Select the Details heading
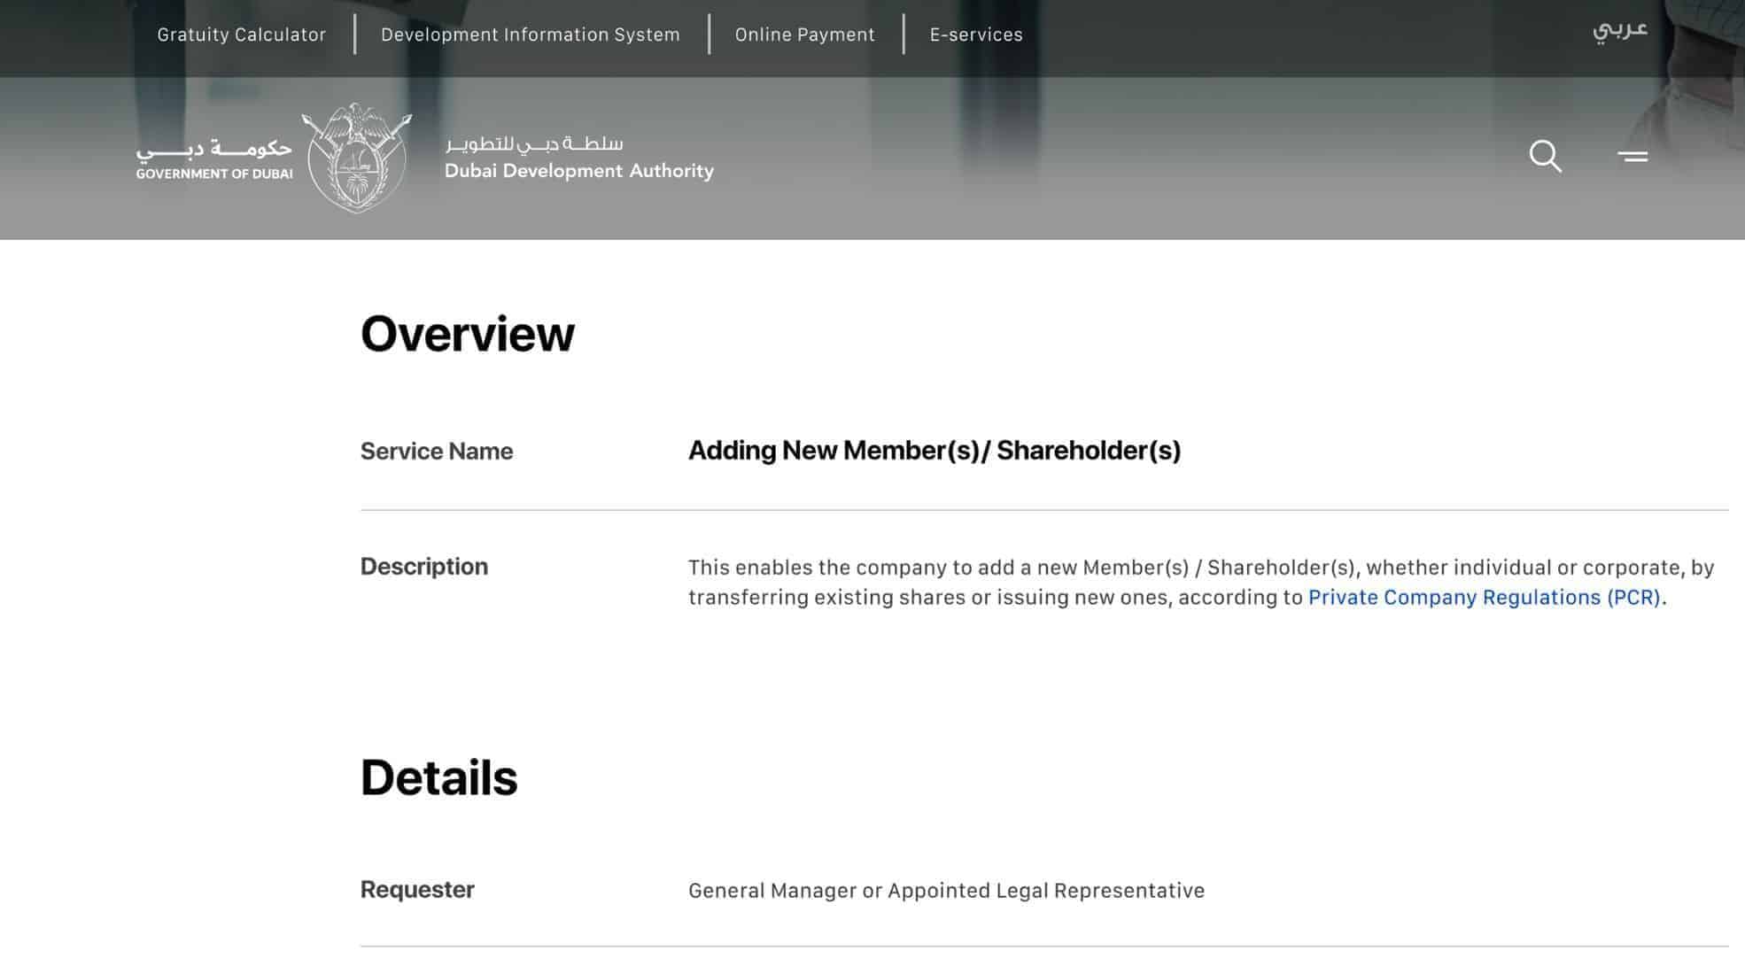 pyautogui.click(x=438, y=778)
